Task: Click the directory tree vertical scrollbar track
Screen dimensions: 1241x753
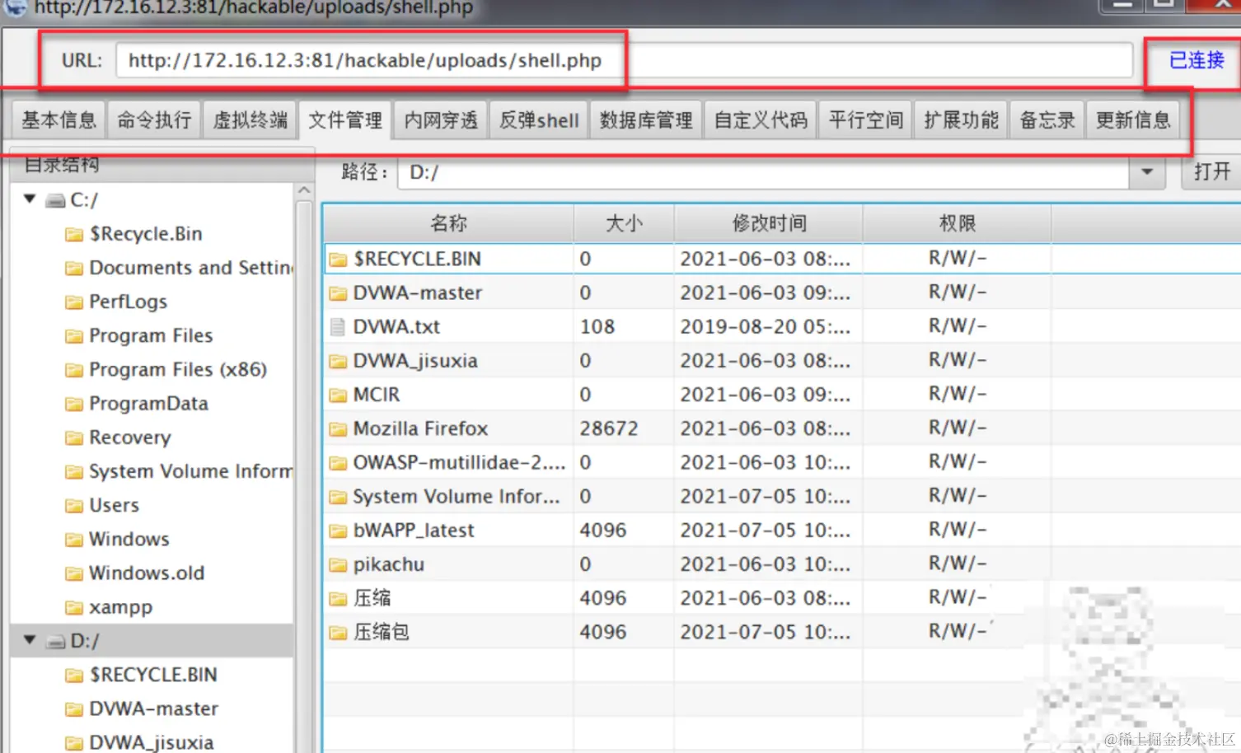Action: point(304,478)
